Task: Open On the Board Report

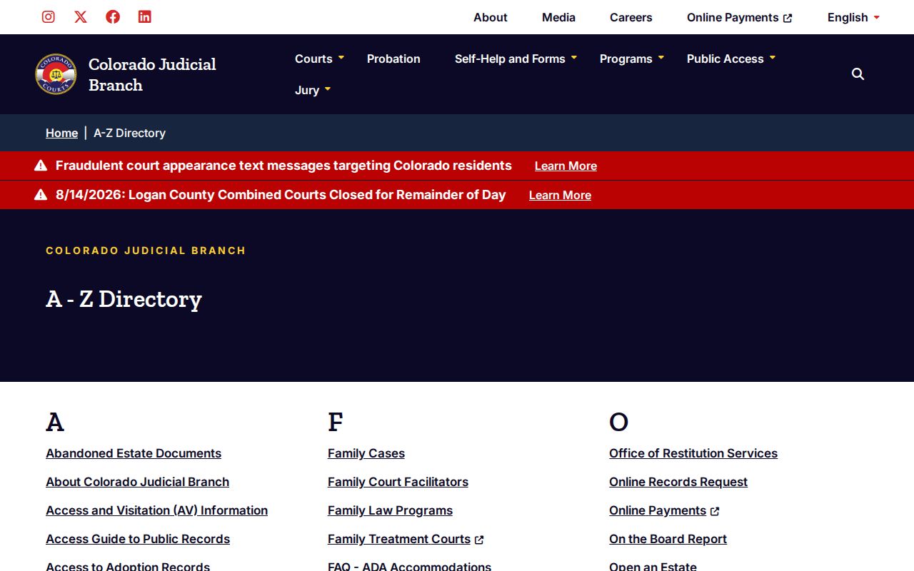Action: click(x=668, y=539)
